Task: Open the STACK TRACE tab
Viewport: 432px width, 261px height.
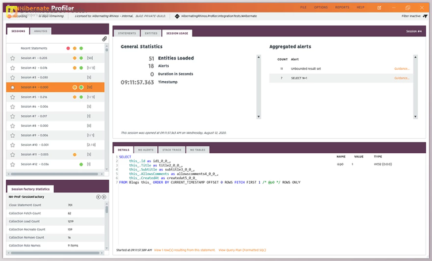Action: [172, 150]
